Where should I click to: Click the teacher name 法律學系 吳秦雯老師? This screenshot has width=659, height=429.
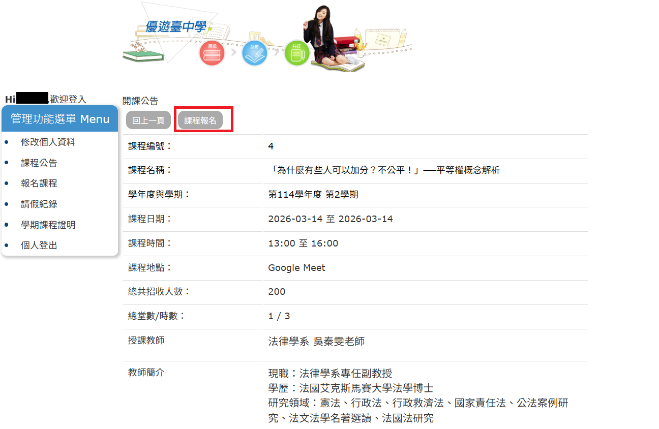tap(316, 342)
